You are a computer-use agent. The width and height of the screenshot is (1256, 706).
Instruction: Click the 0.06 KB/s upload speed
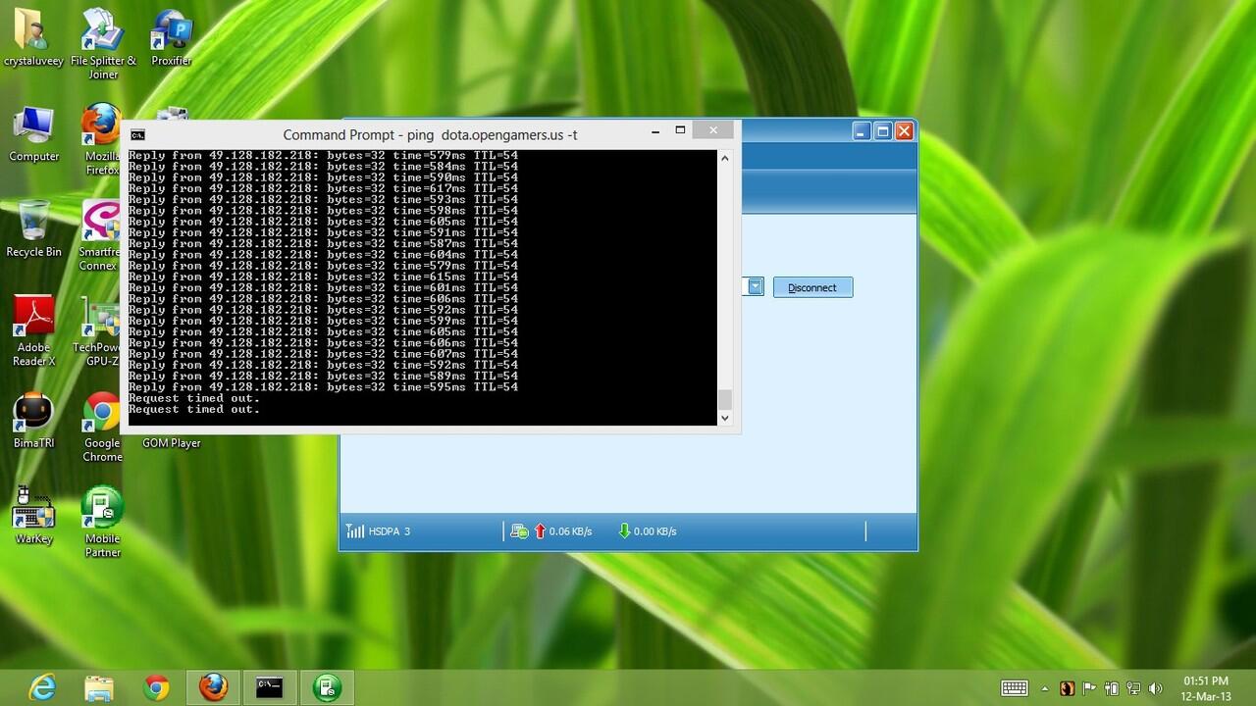pos(570,531)
